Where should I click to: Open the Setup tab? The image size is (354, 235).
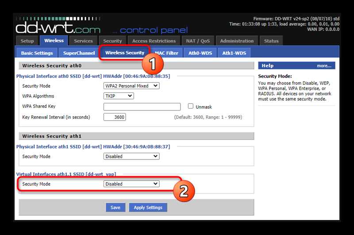[27, 41]
